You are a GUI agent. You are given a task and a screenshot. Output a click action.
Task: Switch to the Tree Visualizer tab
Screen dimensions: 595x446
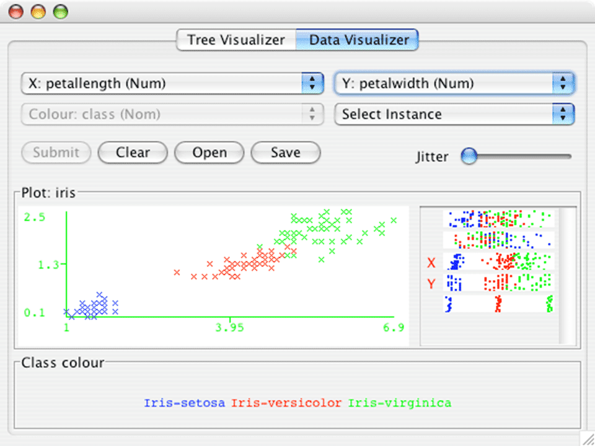(x=236, y=40)
